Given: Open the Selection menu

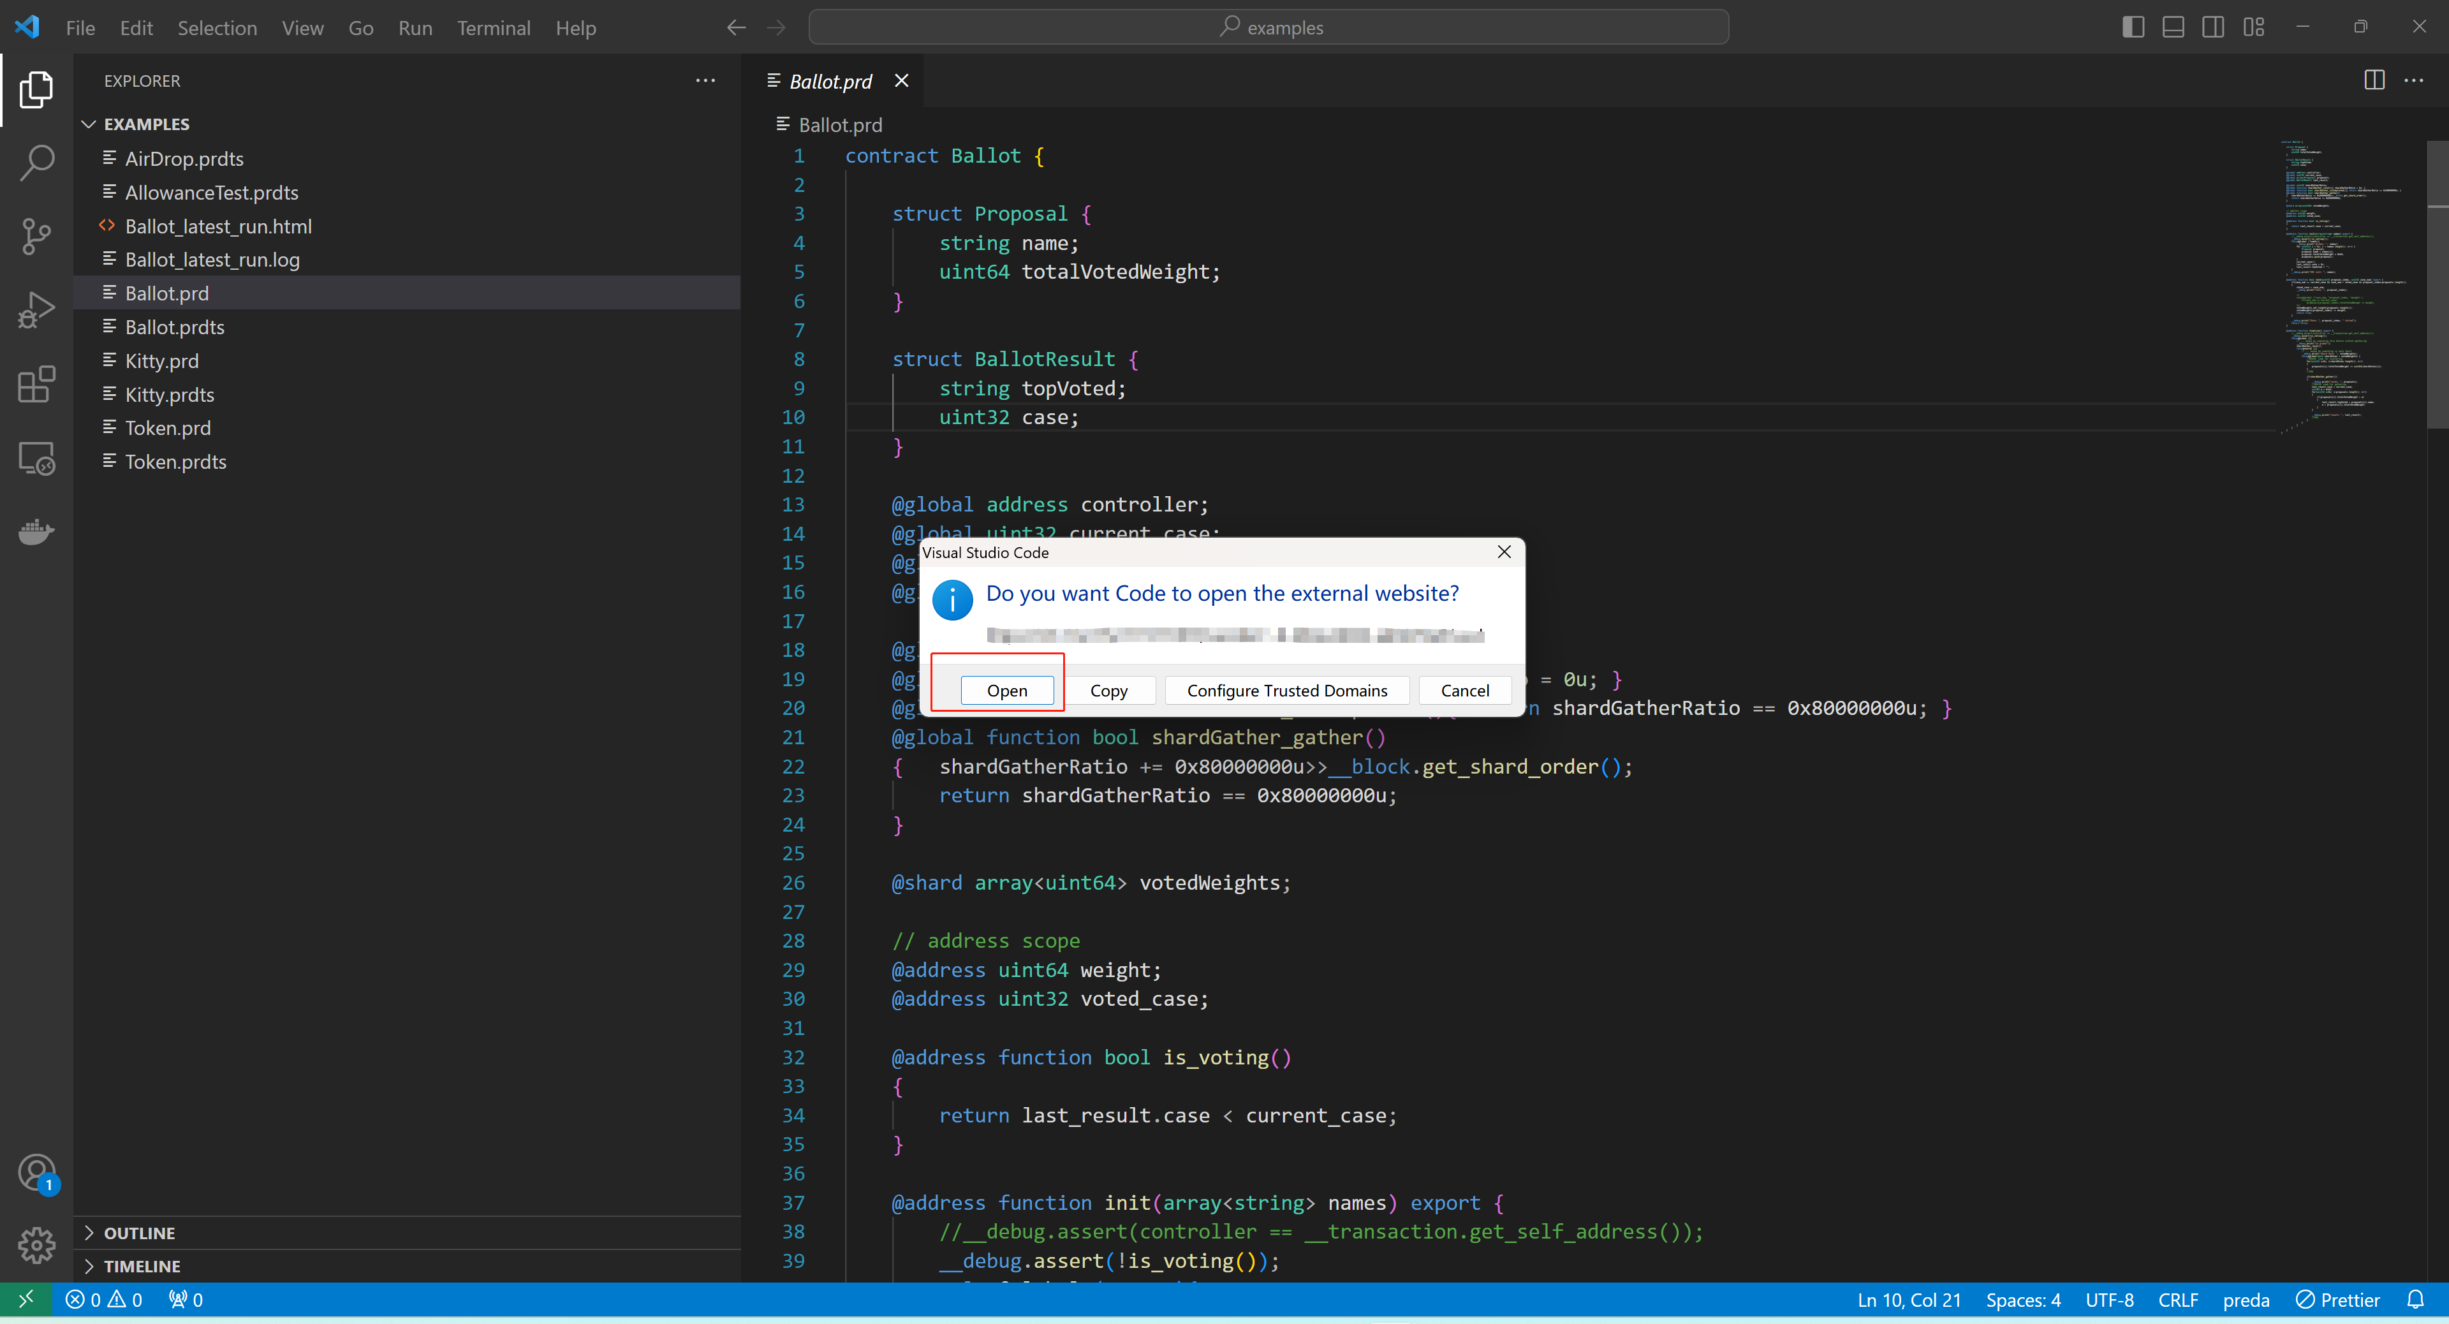Looking at the screenshot, I should click(217, 27).
